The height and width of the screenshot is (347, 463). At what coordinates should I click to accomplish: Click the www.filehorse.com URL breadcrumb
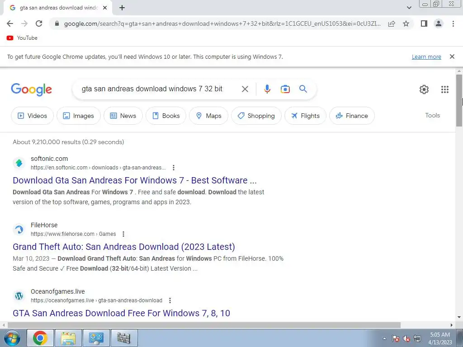[73, 234]
